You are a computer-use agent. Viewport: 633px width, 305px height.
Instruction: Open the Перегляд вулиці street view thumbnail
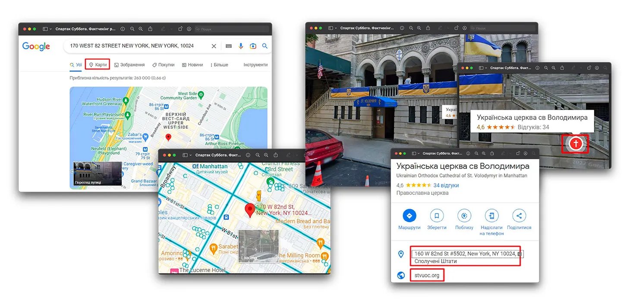pos(98,174)
